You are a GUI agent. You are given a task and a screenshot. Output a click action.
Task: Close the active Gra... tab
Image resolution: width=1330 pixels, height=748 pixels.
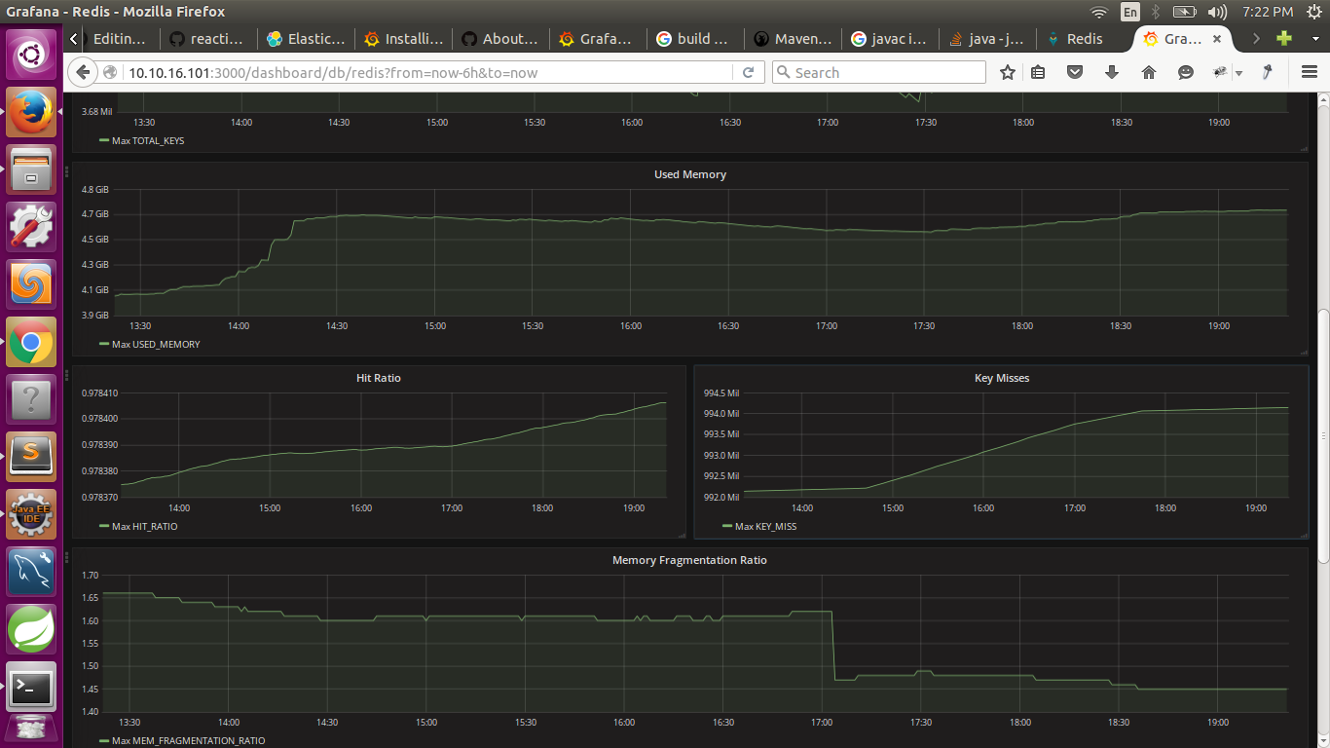click(1217, 39)
